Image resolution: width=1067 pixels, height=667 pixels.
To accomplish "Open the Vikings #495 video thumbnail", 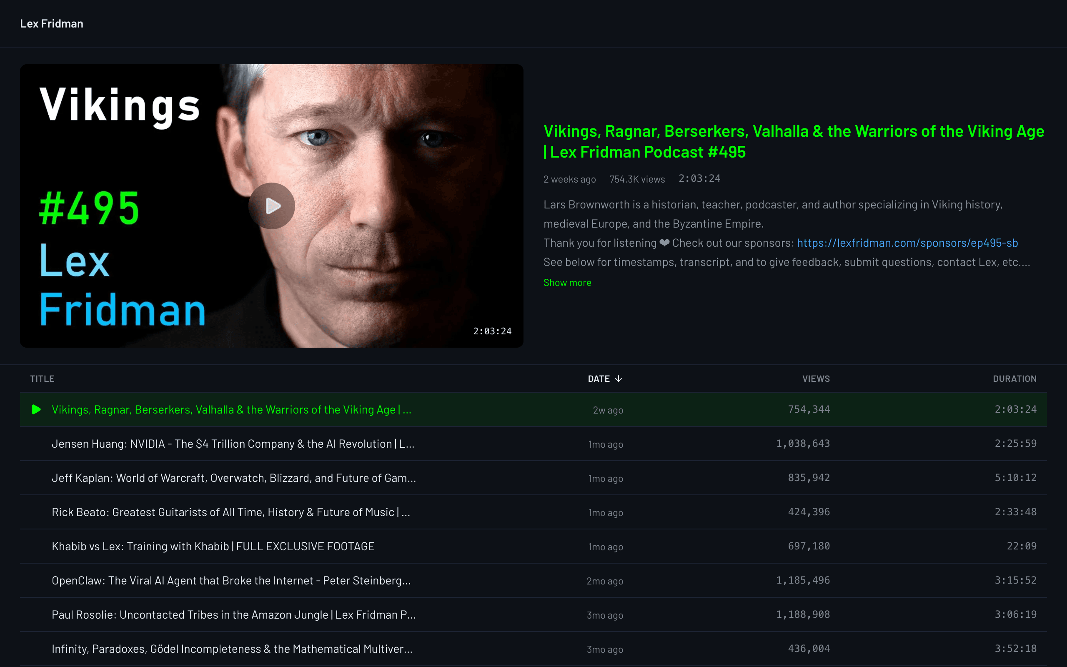I will [x=272, y=206].
